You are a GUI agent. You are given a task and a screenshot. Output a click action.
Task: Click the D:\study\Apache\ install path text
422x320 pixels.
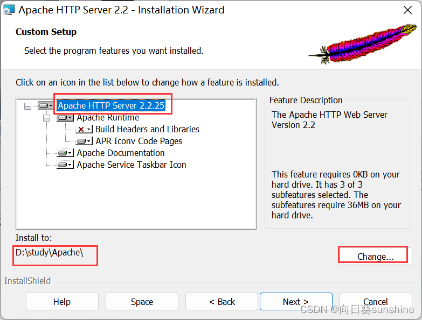(x=50, y=253)
